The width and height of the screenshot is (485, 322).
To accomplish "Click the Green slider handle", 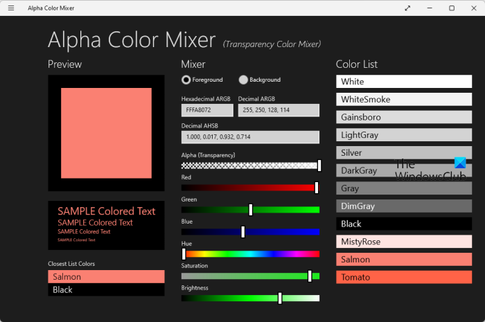I will (250, 210).
